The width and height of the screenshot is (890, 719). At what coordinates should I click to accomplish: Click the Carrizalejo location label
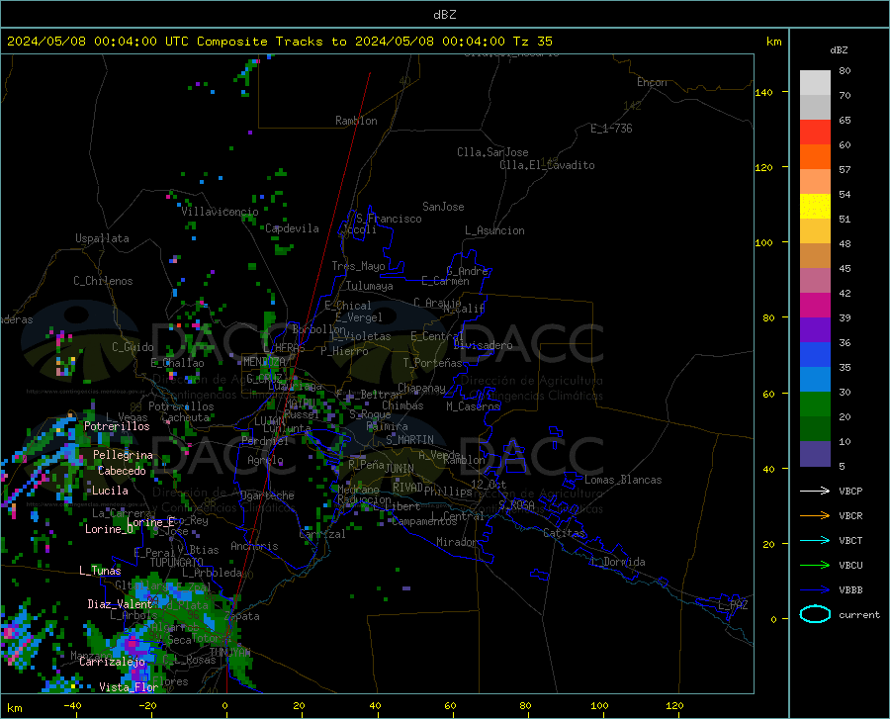click(x=113, y=662)
